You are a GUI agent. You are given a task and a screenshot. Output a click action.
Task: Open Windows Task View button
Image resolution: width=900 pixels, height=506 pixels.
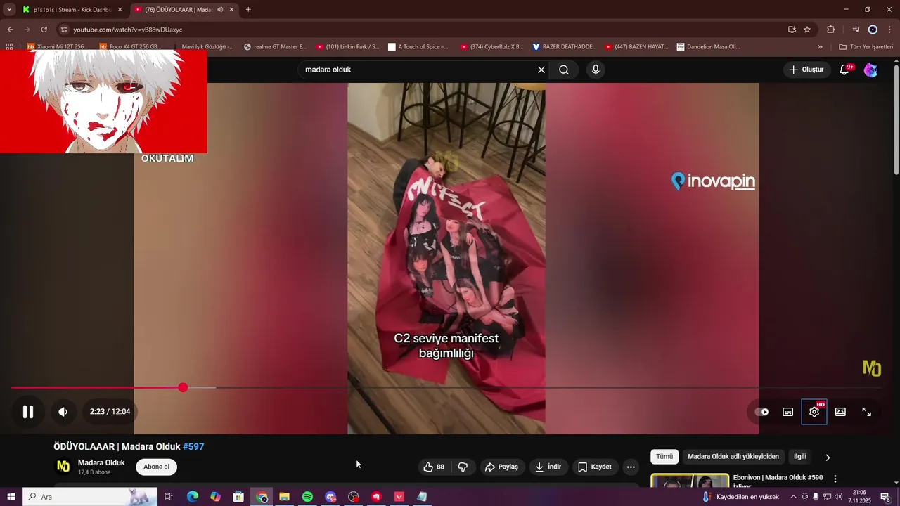169,497
